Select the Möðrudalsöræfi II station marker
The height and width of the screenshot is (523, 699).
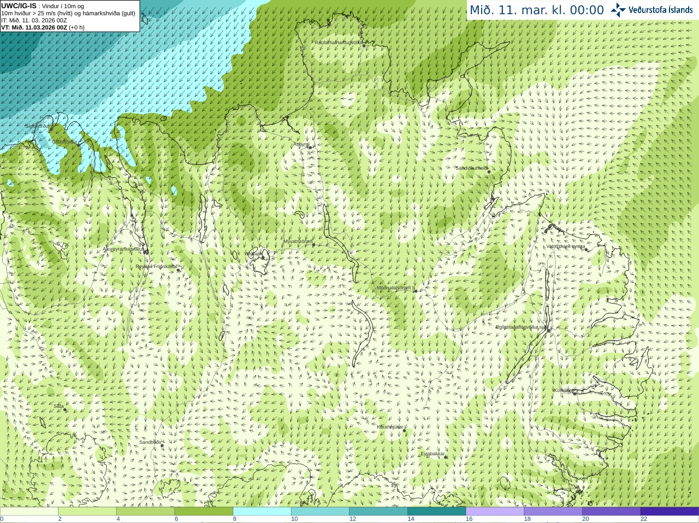[x=416, y=291]
